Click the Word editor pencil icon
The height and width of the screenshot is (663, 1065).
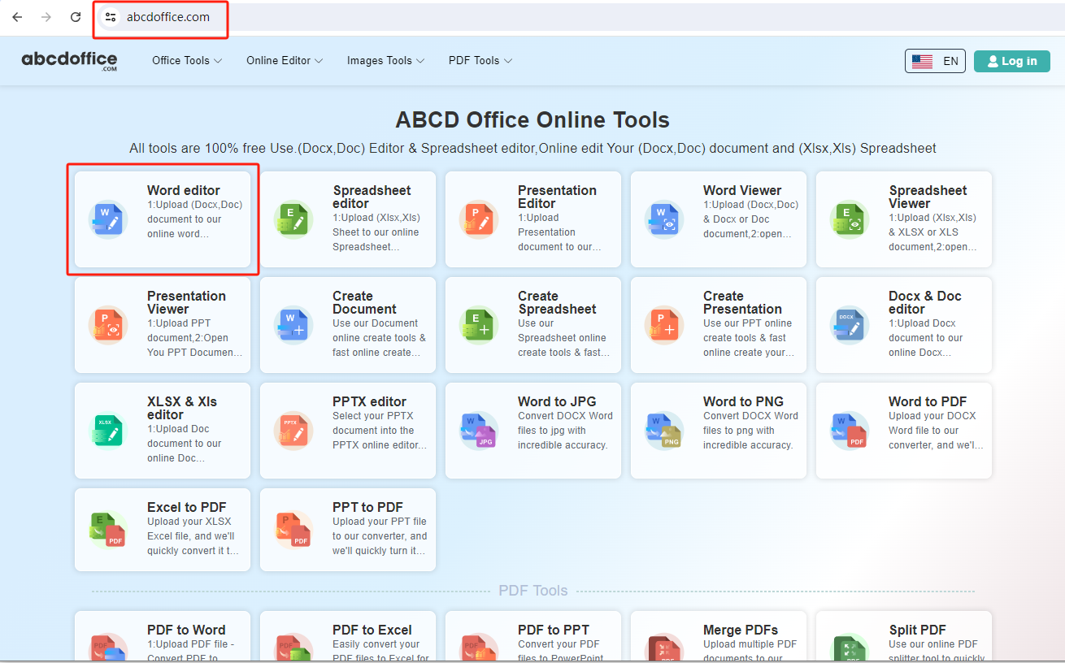click(x=108, y=219)
